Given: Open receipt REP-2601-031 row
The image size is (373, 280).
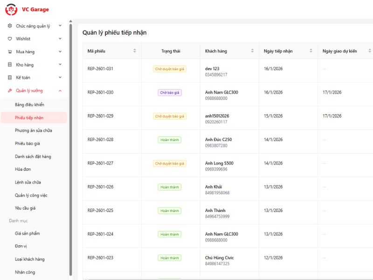Looking at the screenshot, I should (100, 69).
